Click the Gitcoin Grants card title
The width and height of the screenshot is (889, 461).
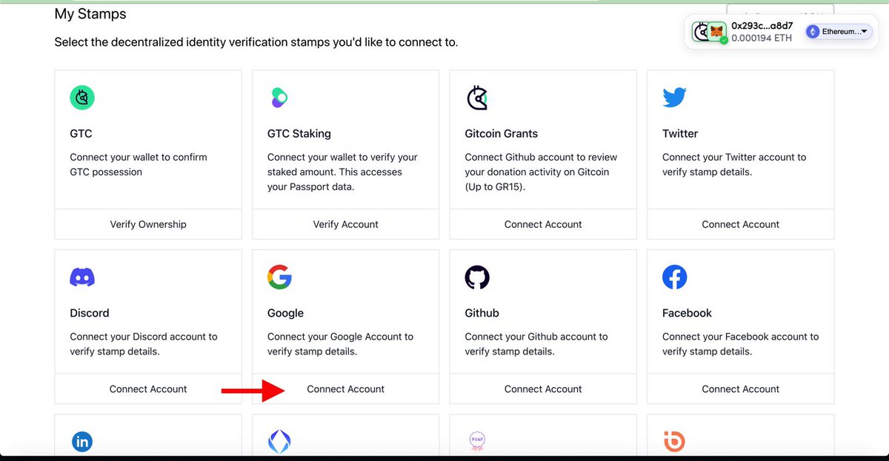tap(502, 134)
